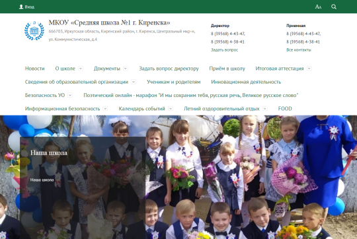Expand the Документы dropdown arrow

(126, 69)
